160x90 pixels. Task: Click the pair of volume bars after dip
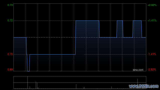tap(36, 85)
